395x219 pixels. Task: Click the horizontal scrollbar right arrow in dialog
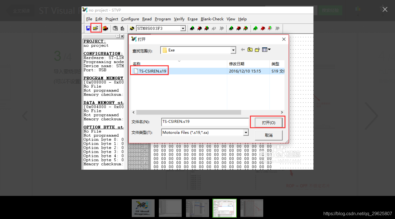pos(282,112)
